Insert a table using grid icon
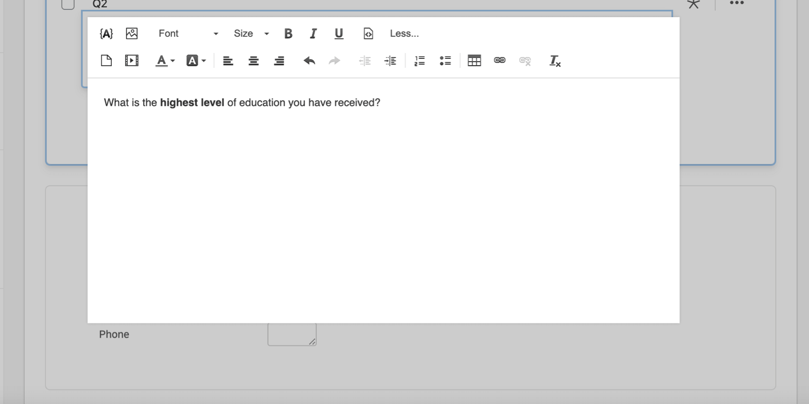This screenshot has height=404, width=809. tap(474, 60)
